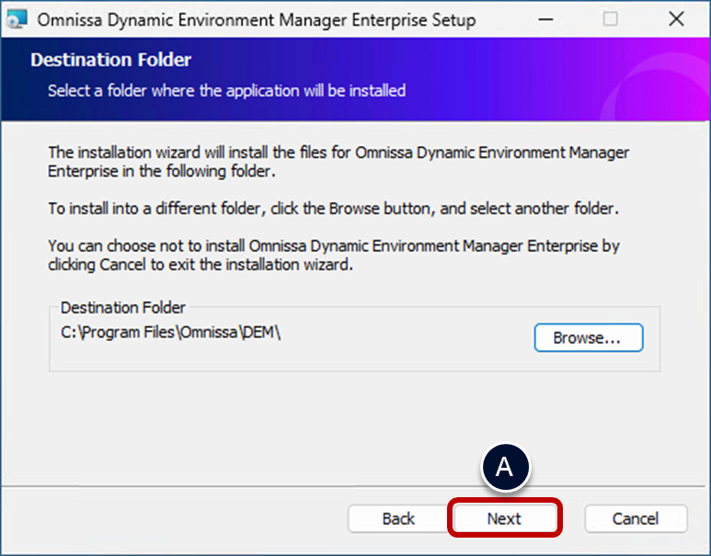Screen dimensions: 711x556
Task: Cancel the installation wizard
Action: (636, 519)
